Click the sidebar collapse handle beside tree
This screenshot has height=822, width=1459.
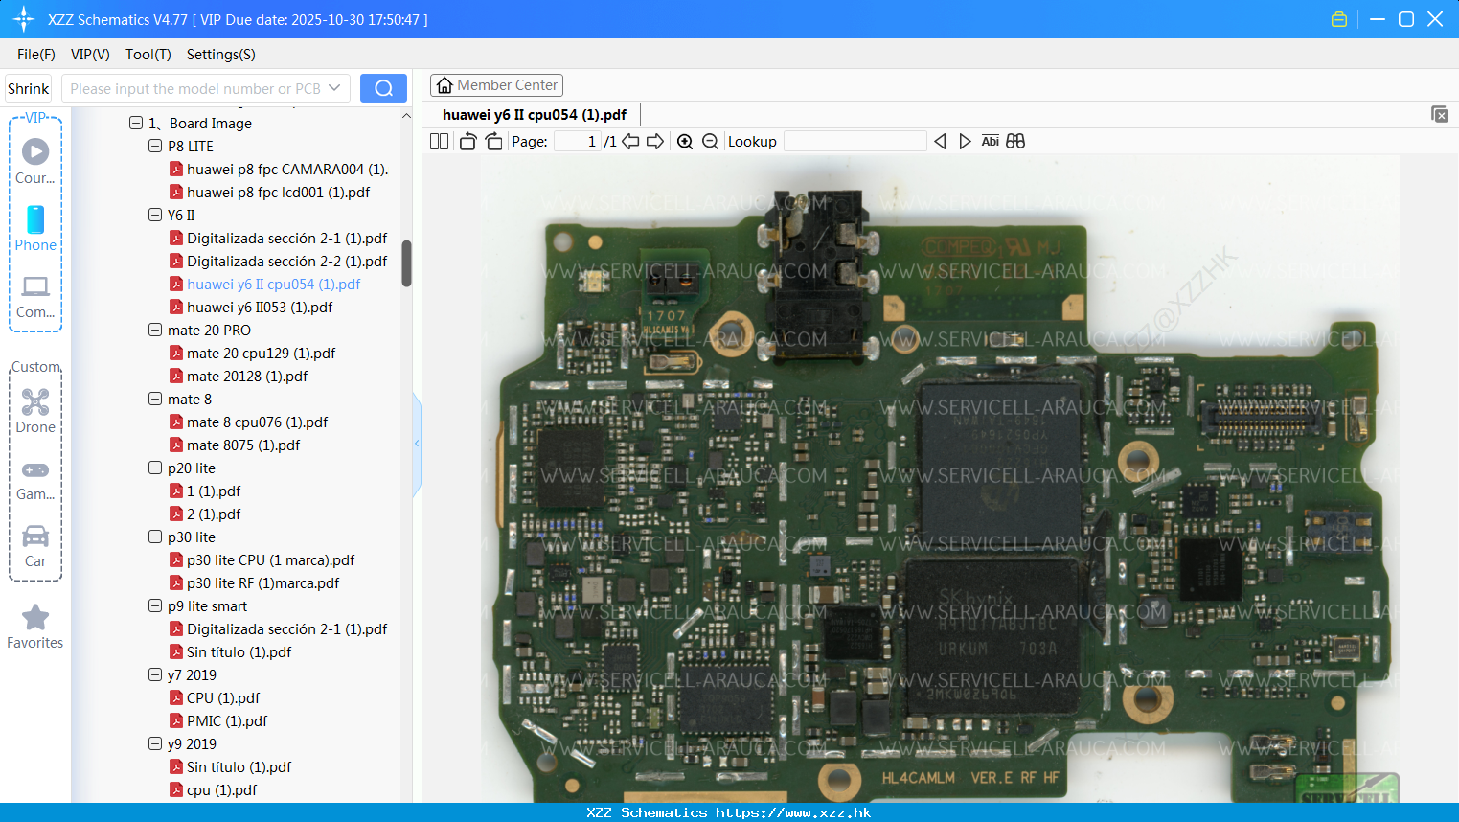(x=417, y=444)
